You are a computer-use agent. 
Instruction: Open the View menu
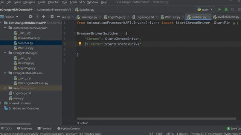tap(17, 2)
